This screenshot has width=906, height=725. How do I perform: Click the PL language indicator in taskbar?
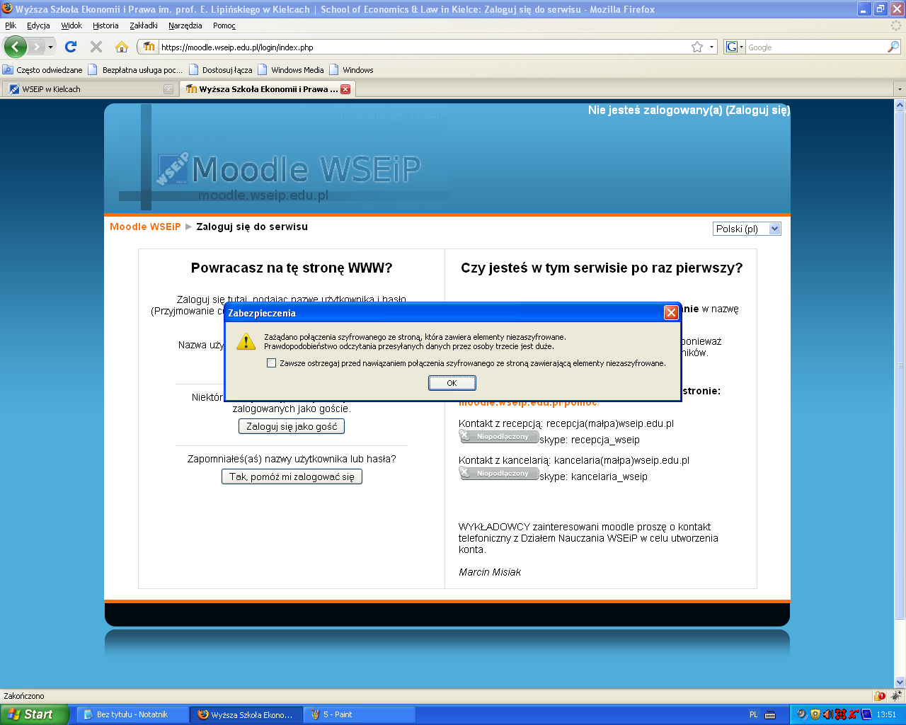tap(753, 714)
